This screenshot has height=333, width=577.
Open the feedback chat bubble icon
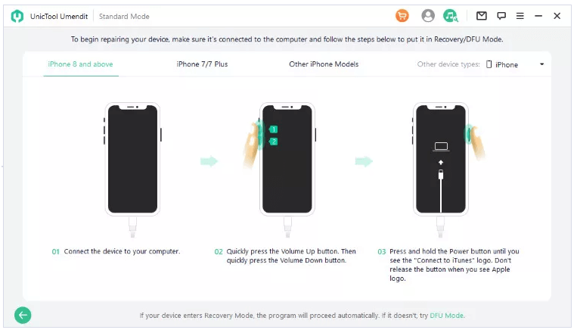[x=501, y=16]
